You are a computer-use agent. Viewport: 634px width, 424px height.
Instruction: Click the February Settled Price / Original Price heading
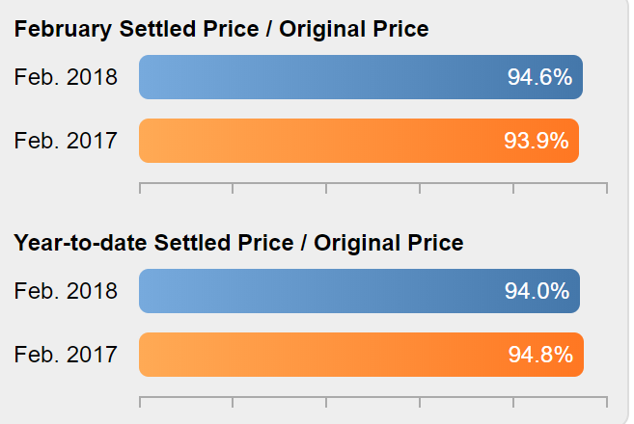(222, 30)
